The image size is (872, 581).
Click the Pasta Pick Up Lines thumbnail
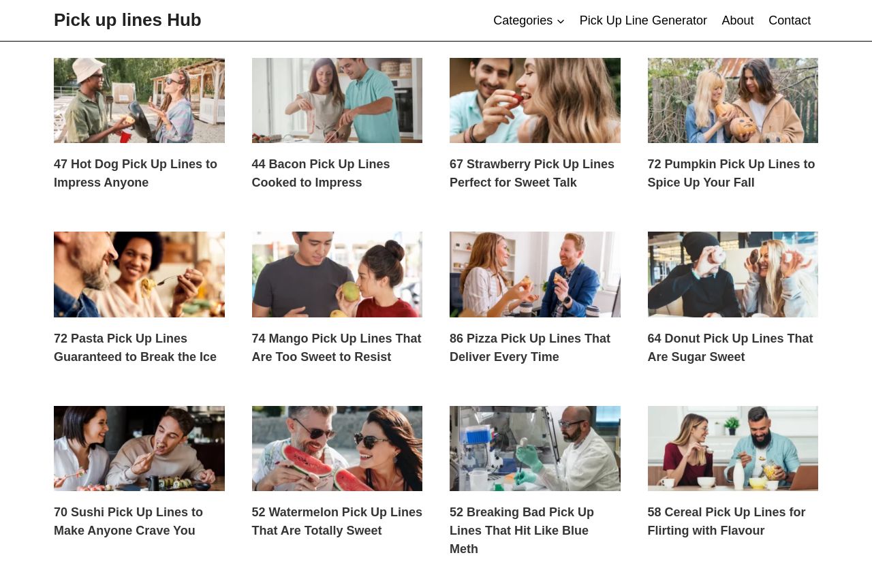click(139, 274)
